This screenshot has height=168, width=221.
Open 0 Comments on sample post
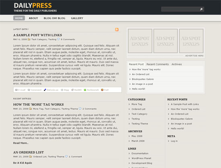68,39
